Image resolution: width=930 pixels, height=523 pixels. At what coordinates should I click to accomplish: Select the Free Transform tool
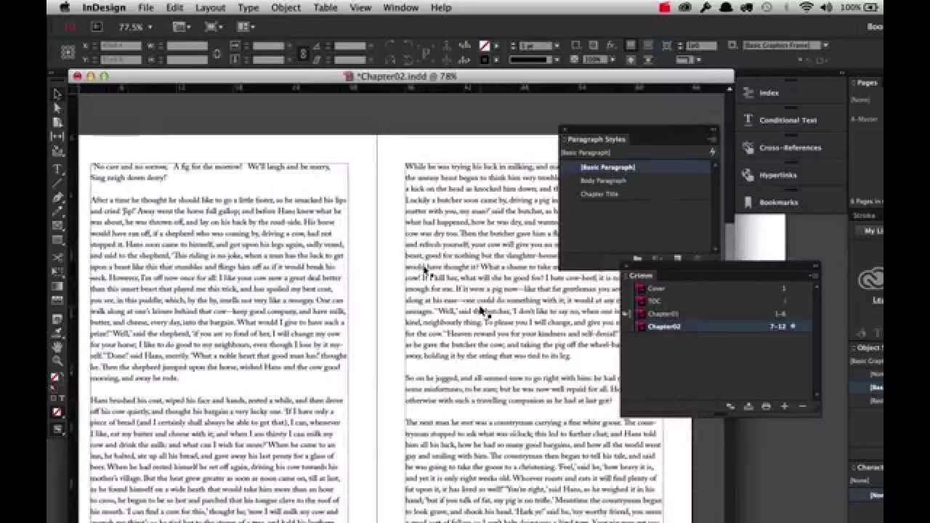point(57,272)
